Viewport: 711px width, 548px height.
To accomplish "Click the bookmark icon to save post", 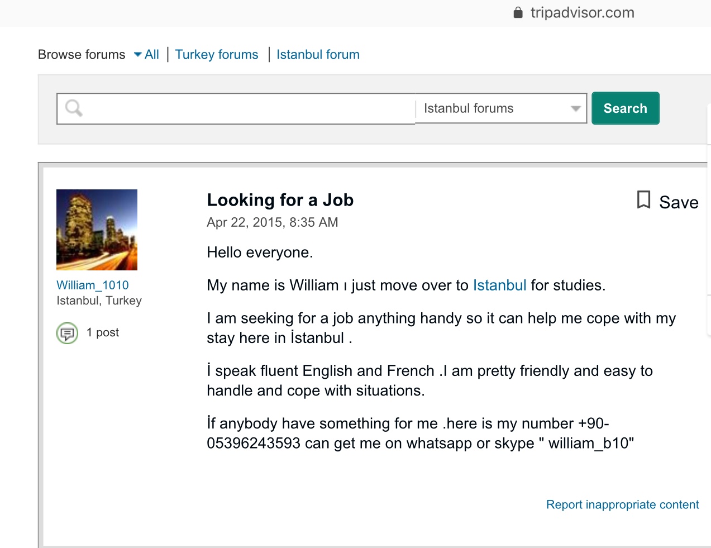I will coord(643,200).
